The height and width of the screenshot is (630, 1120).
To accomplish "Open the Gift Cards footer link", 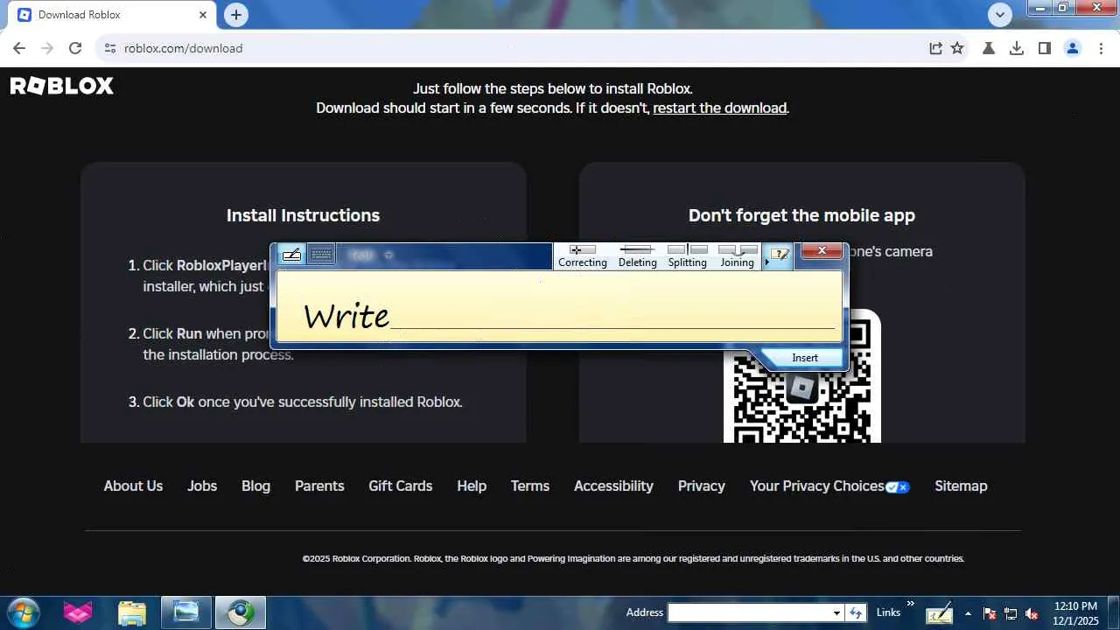I will 400,486.
